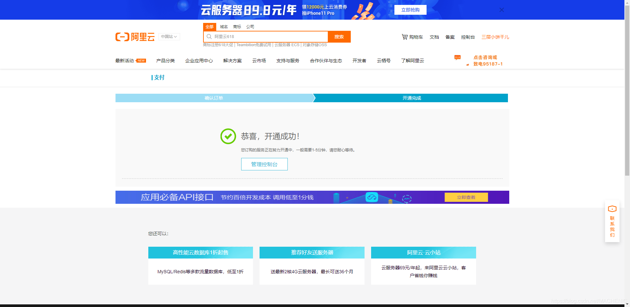The image size is (630, 307).
Task: Open the 控制台 link
Action: click(x=468, y=37)
